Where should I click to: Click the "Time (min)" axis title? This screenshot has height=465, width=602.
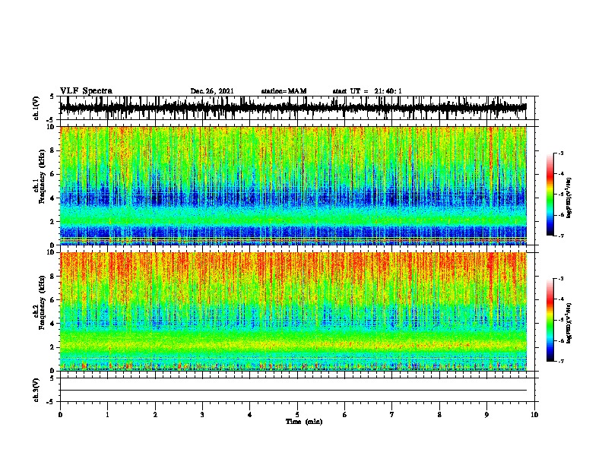[x=304, y=422]
